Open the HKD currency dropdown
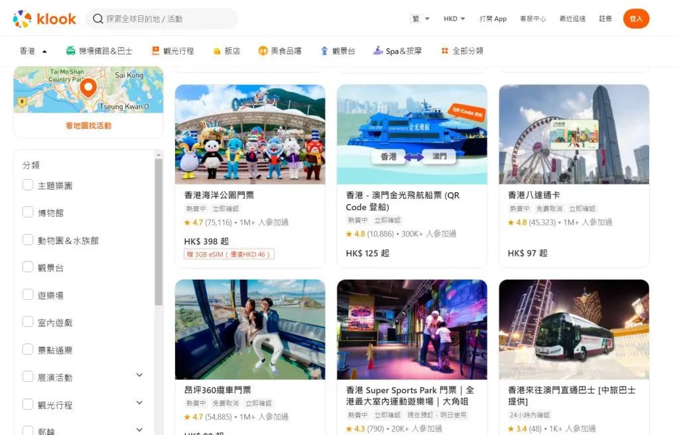 coord(454,19)
